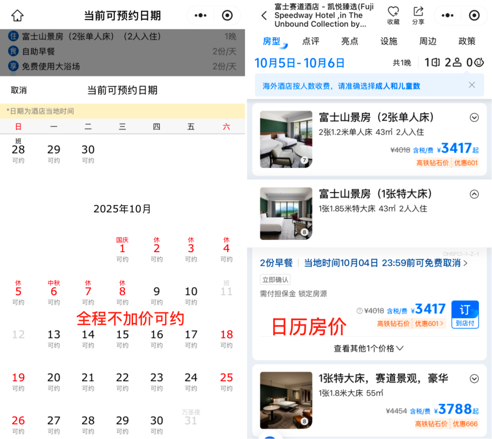Tap the adult guest count icon next to 2

pyautogui.click(x=457, y=62)
